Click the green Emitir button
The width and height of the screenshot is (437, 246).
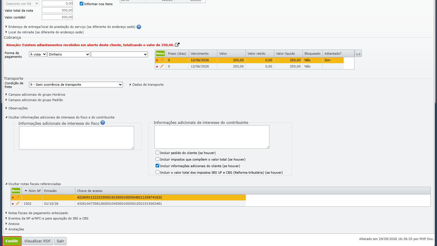click(x=12, y=241)
